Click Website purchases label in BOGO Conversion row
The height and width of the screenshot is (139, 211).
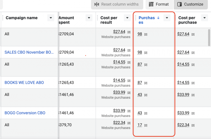coord(116,116)
